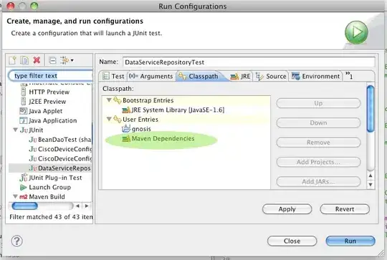Click the Name input field
The image size is (387, 260).
click(x=249, y=62)
